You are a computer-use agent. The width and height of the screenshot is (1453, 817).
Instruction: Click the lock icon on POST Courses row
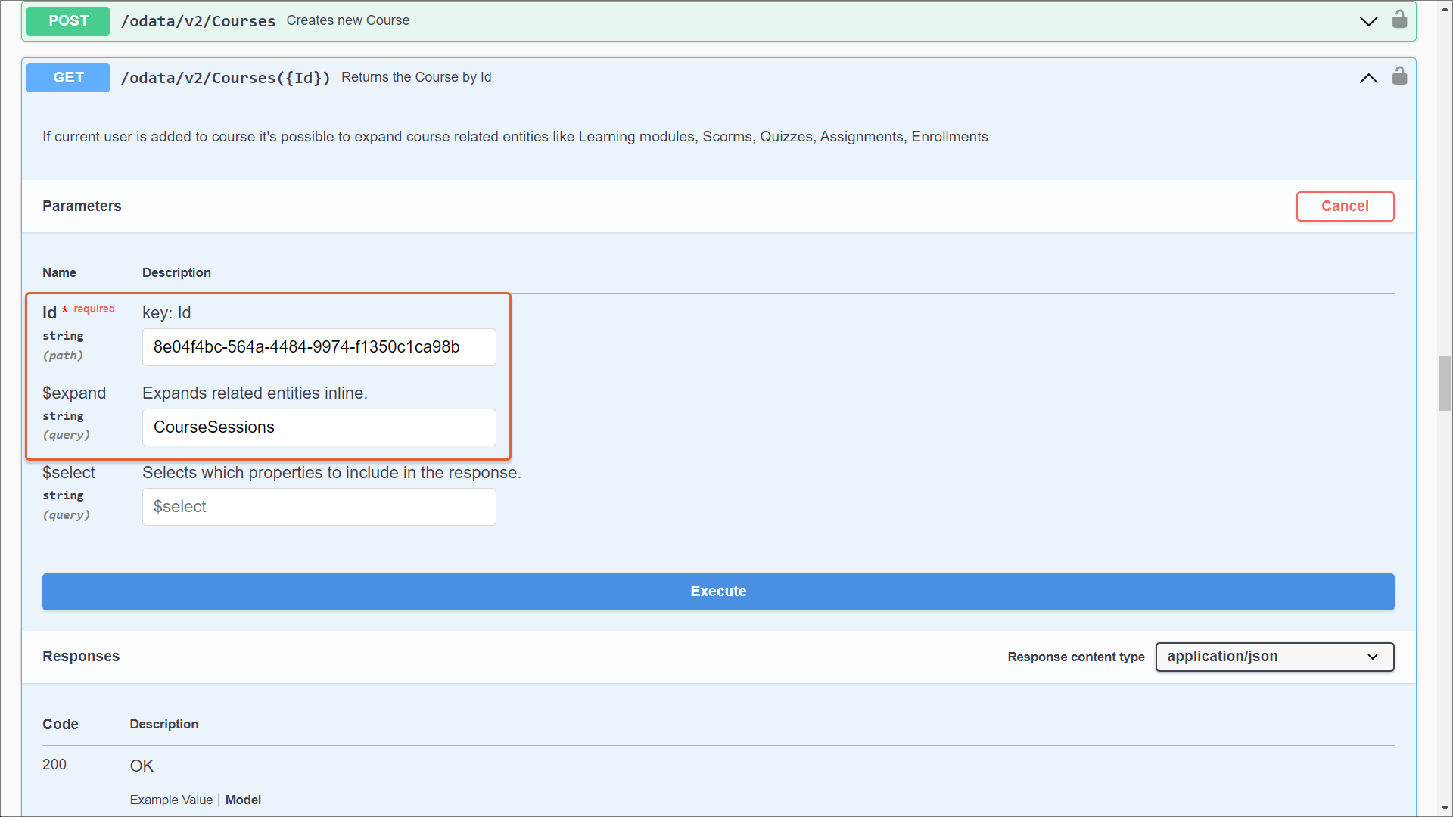pos(1399,20)
